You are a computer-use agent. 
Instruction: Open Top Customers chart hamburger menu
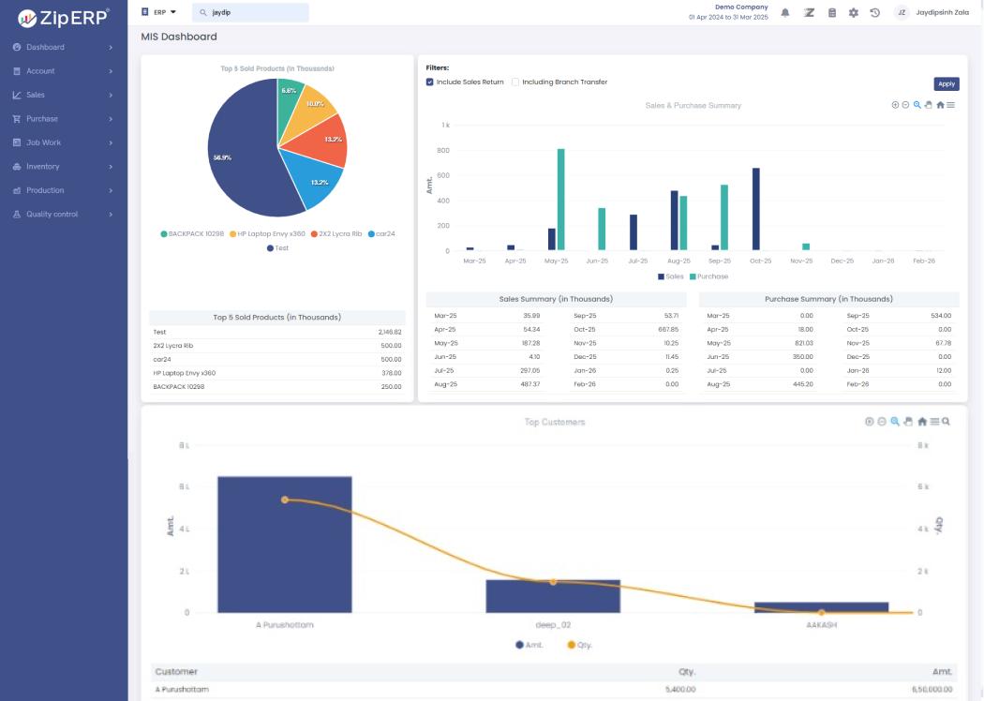click(x=934, y=422)
